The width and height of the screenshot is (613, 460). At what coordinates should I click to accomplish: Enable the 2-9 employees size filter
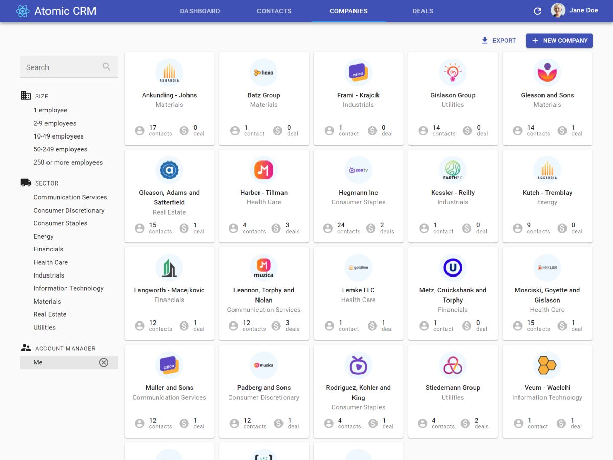point(55,123)
